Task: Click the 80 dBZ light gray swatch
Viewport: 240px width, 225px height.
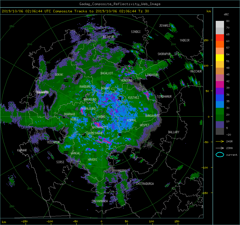Action: click(x=220, y=24)
